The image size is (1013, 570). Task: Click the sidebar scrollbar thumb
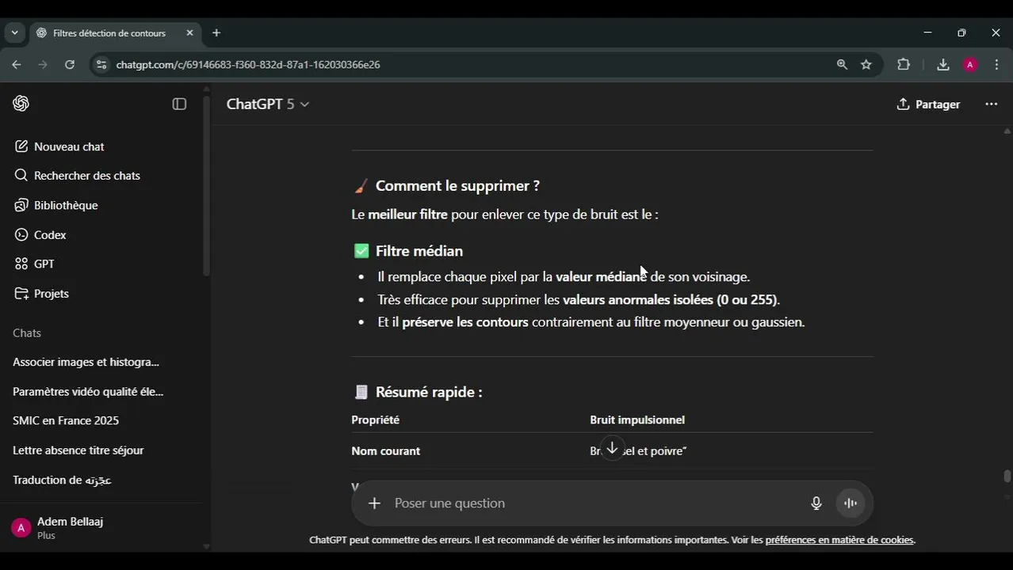[206, 185]
